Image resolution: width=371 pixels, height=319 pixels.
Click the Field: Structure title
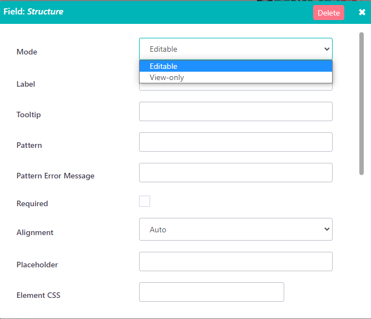coord(33,12)
